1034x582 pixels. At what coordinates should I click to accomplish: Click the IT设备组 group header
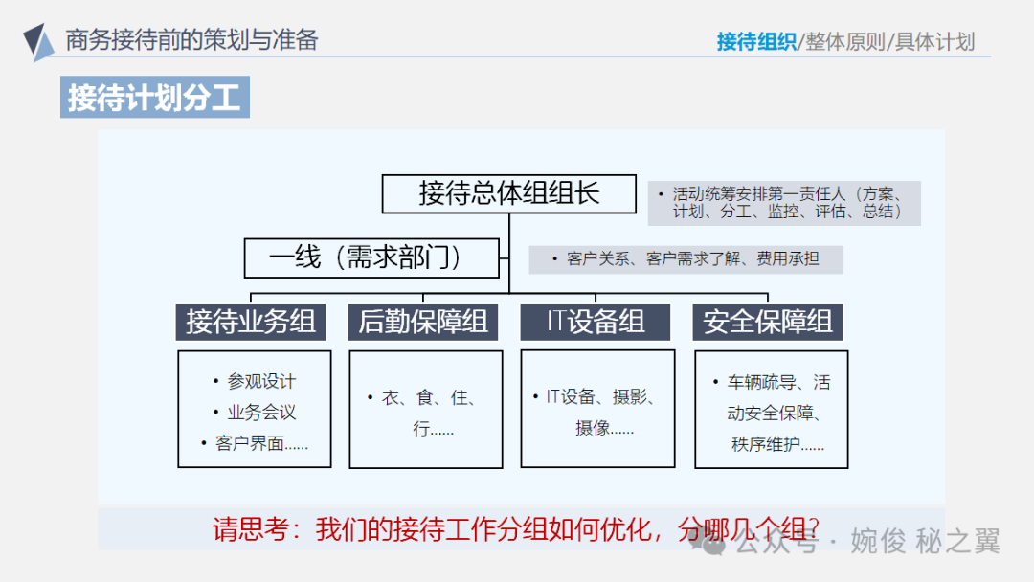[596, 322]
